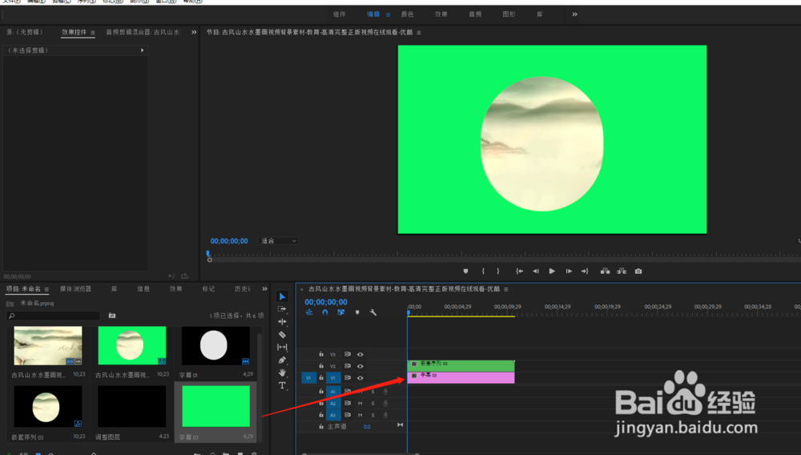Screen dimensions: 801x455
Task: Open the 音频剪辑混合器 tab
Action: pos(143,32)
